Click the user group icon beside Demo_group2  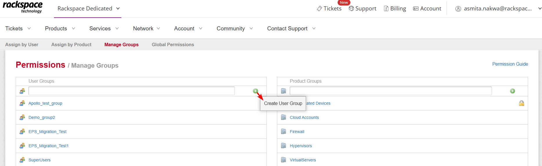pos(22,117)
